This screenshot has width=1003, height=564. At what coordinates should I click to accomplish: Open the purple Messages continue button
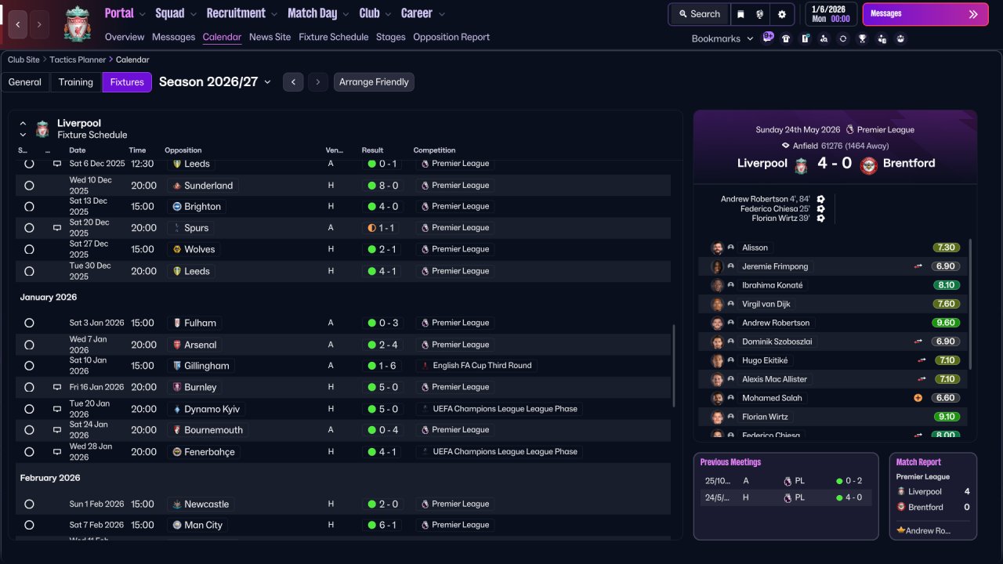tap(925, 14)
